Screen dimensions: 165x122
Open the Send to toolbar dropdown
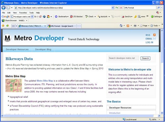coord(127,17)
